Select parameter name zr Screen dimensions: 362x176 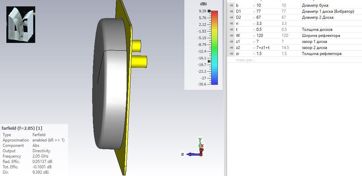(238, 54)
